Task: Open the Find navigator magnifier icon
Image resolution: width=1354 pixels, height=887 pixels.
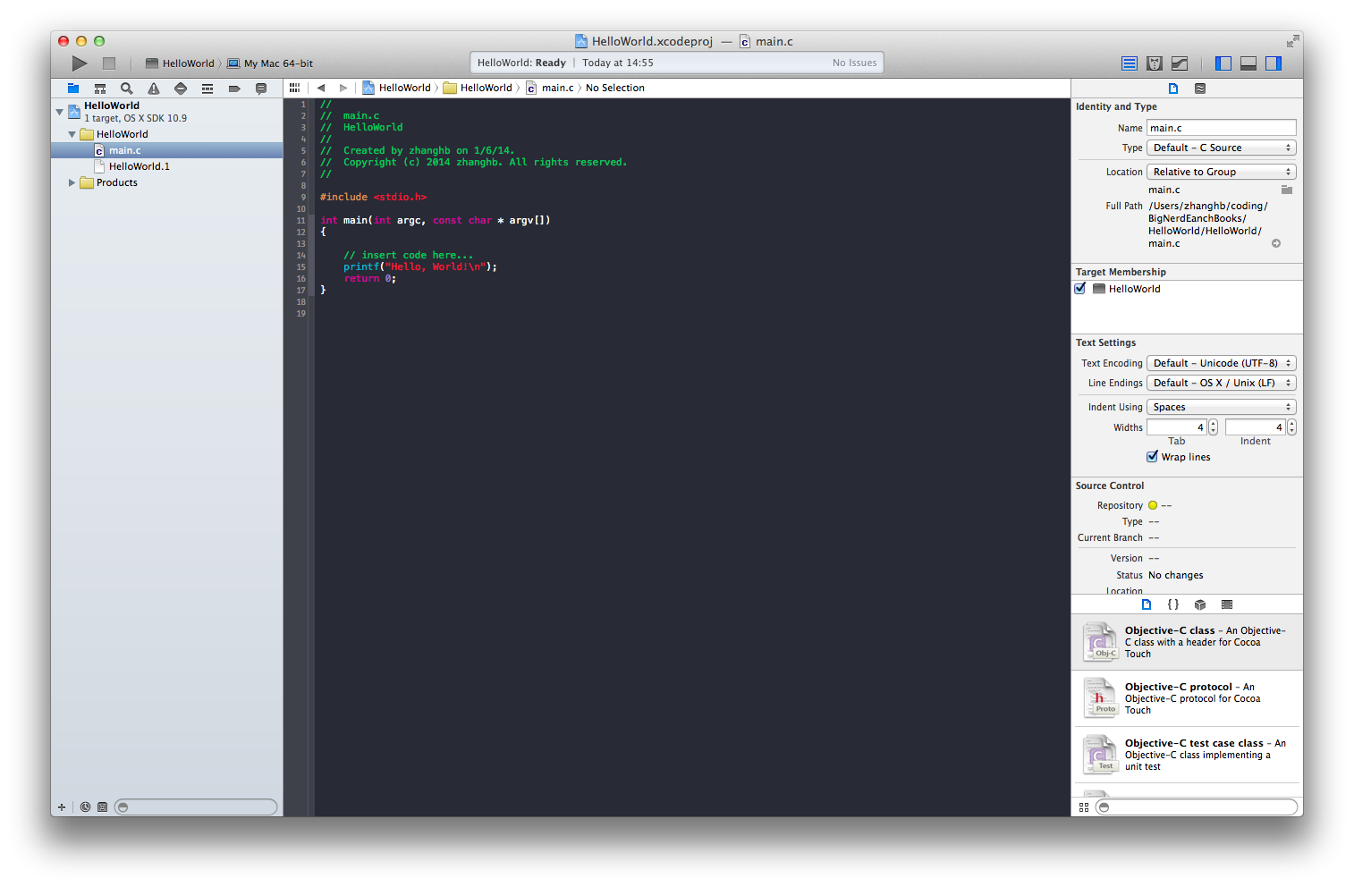Action: (x=127, y=89)
